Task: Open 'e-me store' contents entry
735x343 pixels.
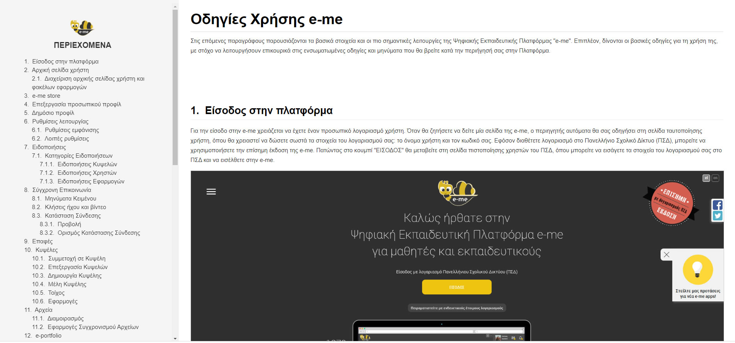Action: (x=46, y=96)
